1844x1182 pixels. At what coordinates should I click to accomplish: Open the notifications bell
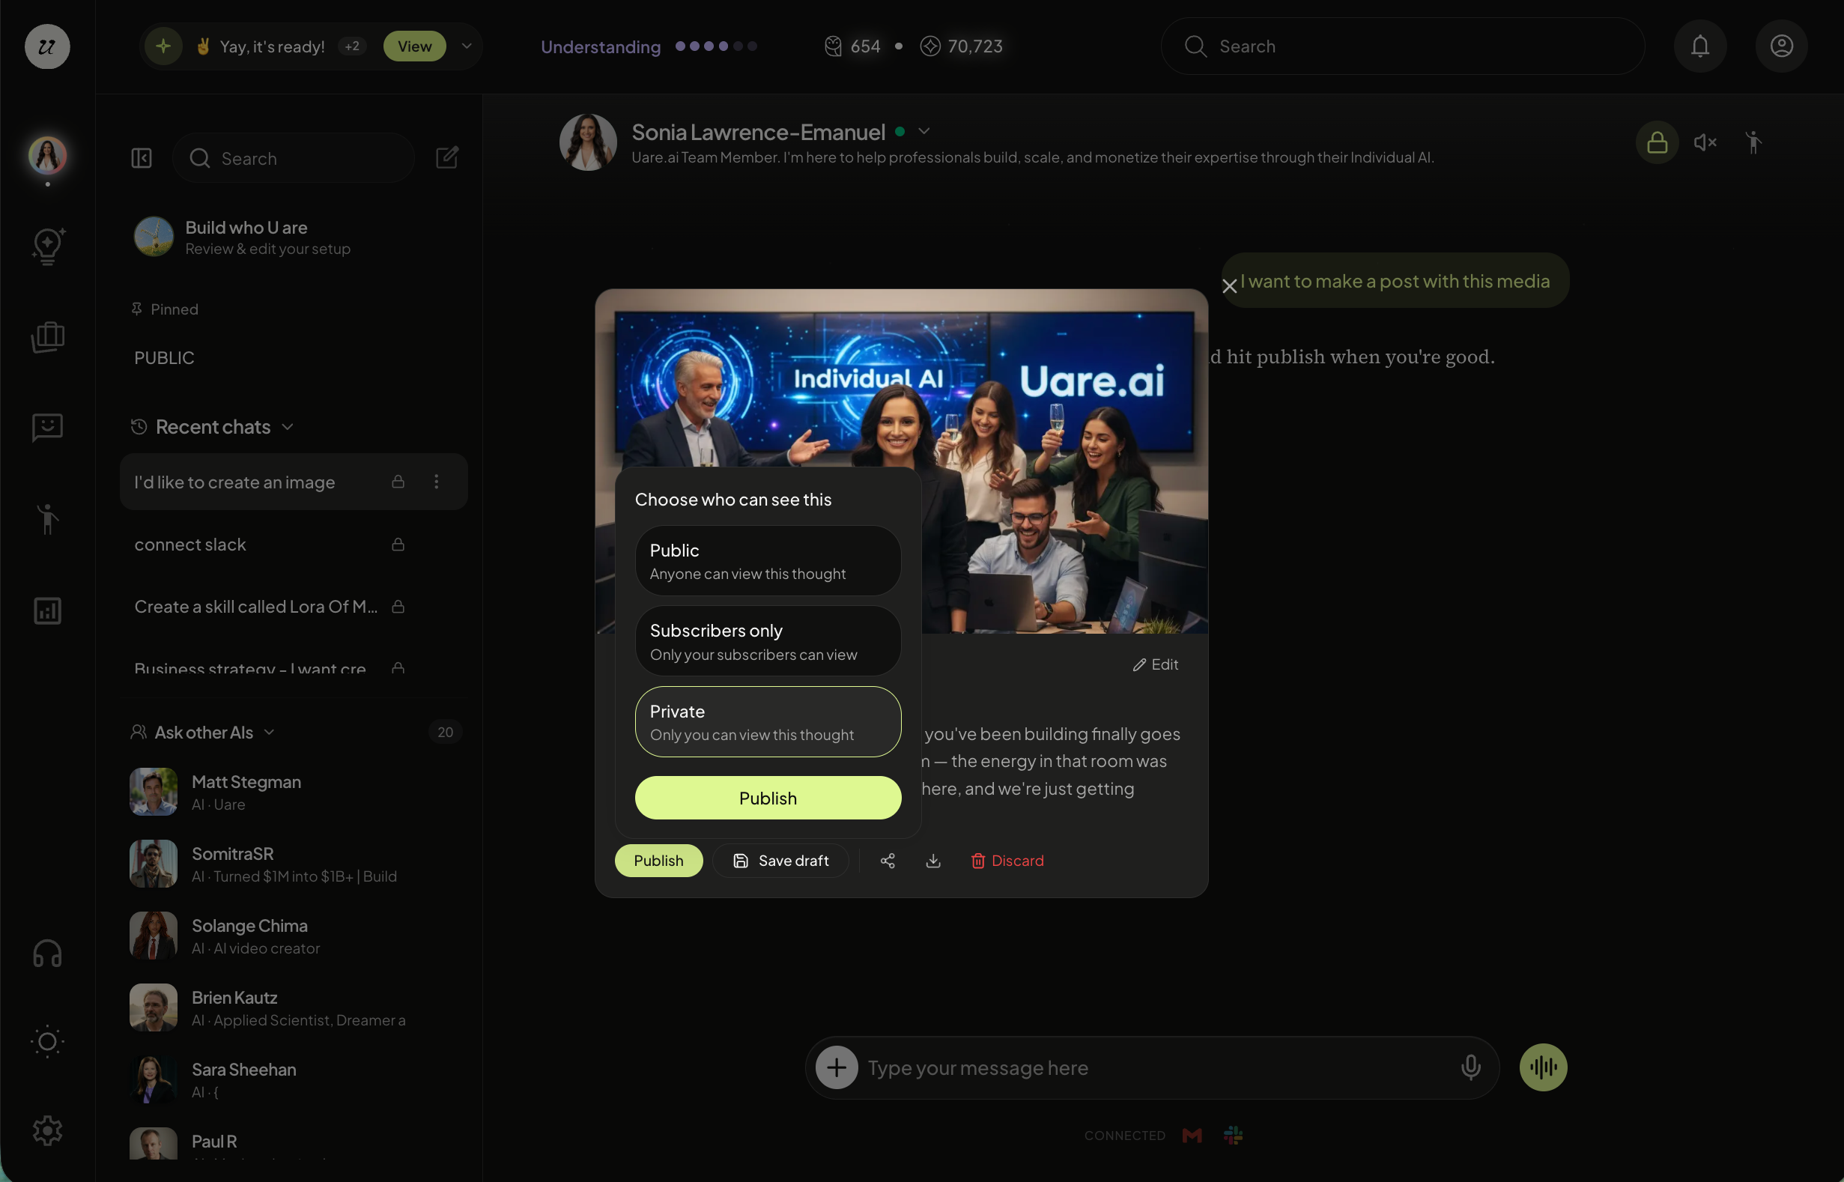[x=1700, y=46]
